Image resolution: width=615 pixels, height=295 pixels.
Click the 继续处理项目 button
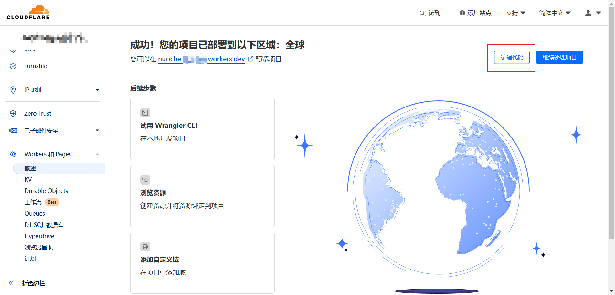[559, 57]
